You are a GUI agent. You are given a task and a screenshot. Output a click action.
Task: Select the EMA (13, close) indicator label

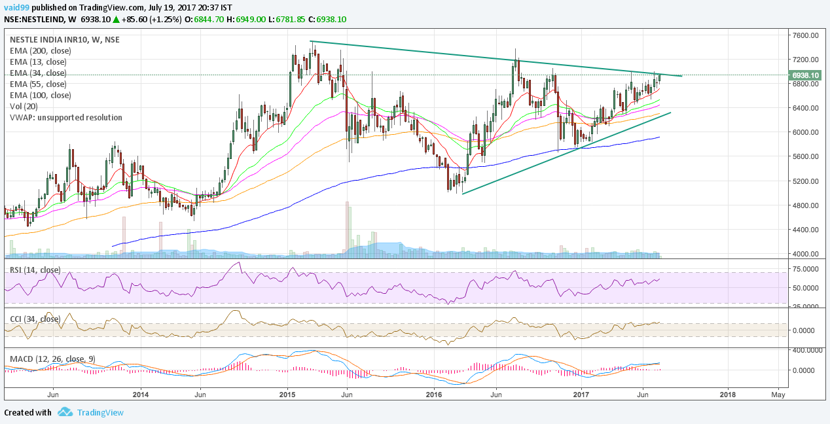pos(38,62)
